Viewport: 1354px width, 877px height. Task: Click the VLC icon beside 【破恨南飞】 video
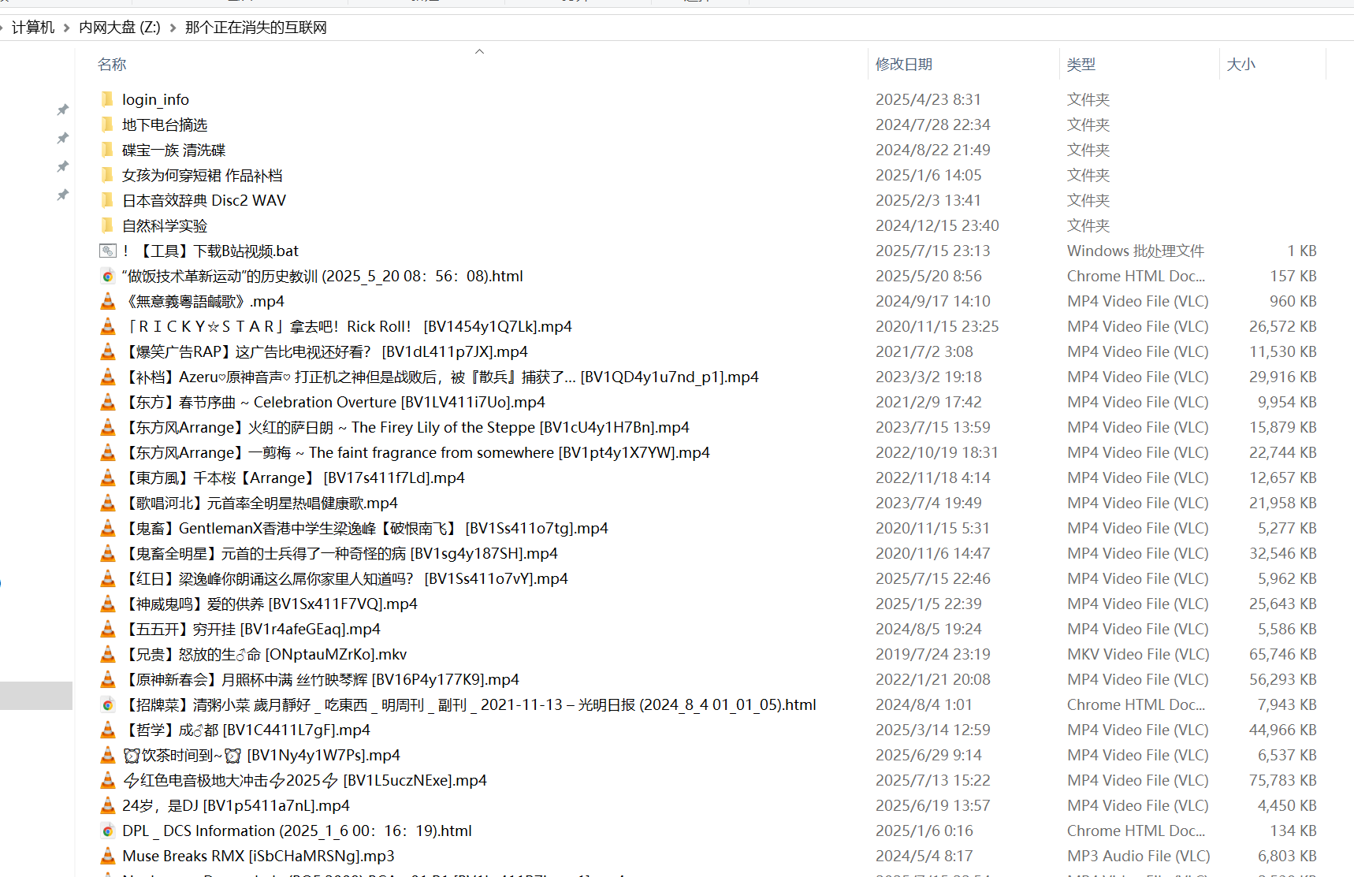tap(108, 528)
